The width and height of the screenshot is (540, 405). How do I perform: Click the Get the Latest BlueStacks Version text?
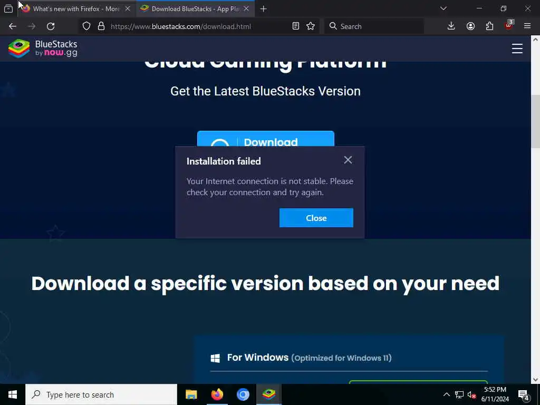pos(266,91)
